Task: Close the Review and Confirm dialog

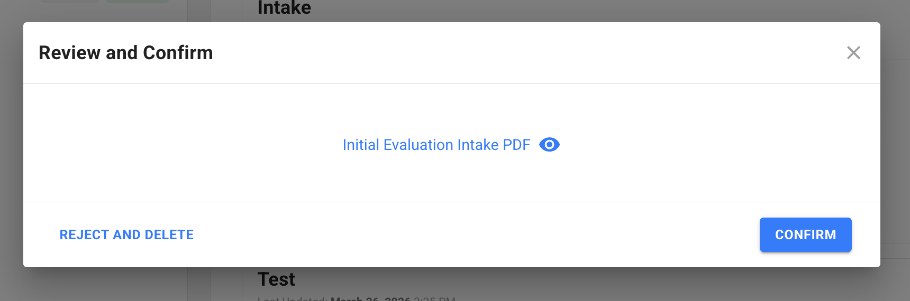Action: click(x=853, y=53)
